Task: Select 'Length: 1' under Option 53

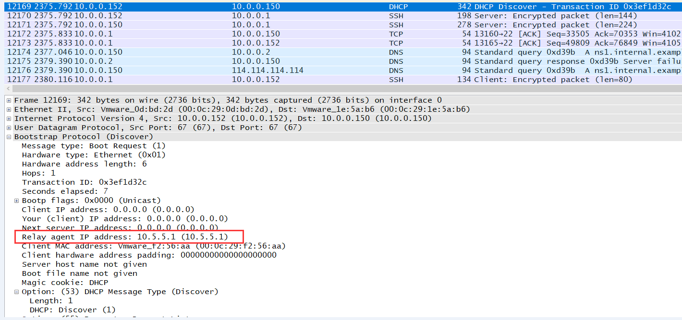Action: (51, 301)
